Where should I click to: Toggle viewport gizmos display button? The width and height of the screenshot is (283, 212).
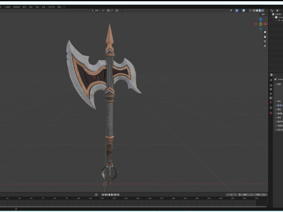tap(236, 11)
